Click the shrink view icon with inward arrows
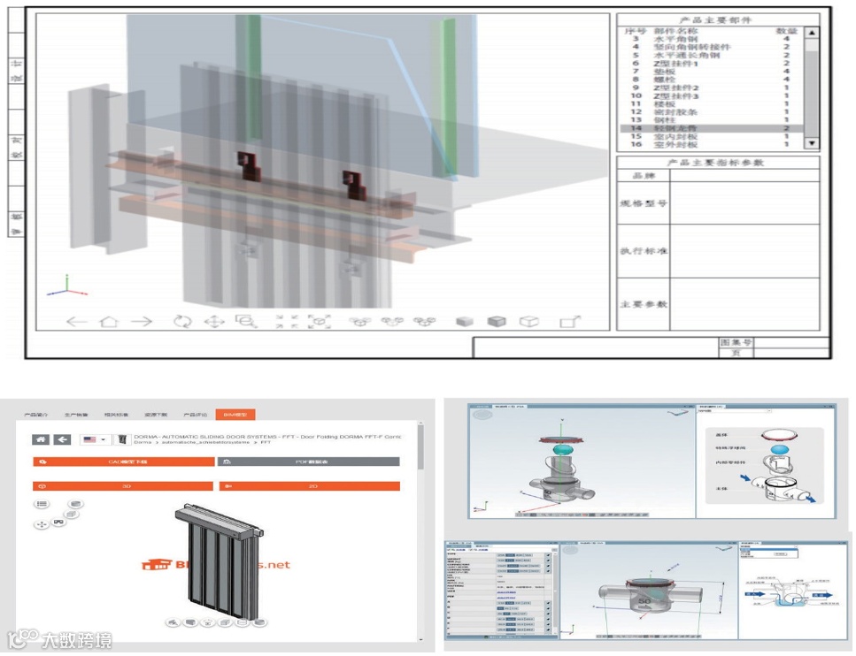The width and height of the screenshot is (856, 656). pyautogui.click(x=287, y=321)
